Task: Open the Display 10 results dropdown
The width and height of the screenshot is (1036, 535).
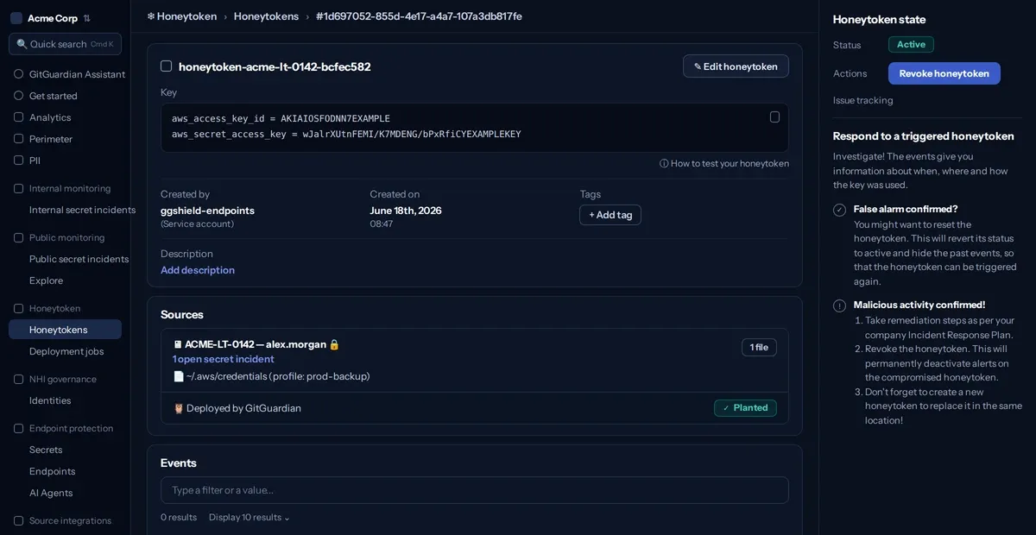Action: tap(250, 518)
